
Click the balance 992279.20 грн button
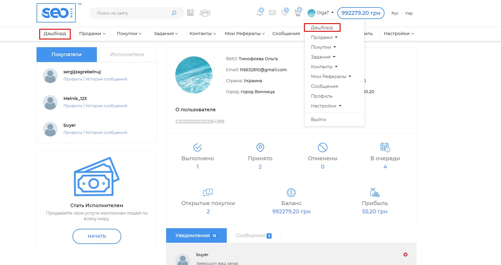[x=361, y=13]
